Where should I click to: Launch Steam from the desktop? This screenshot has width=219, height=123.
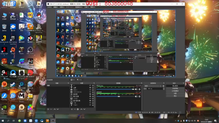[13, 85]
